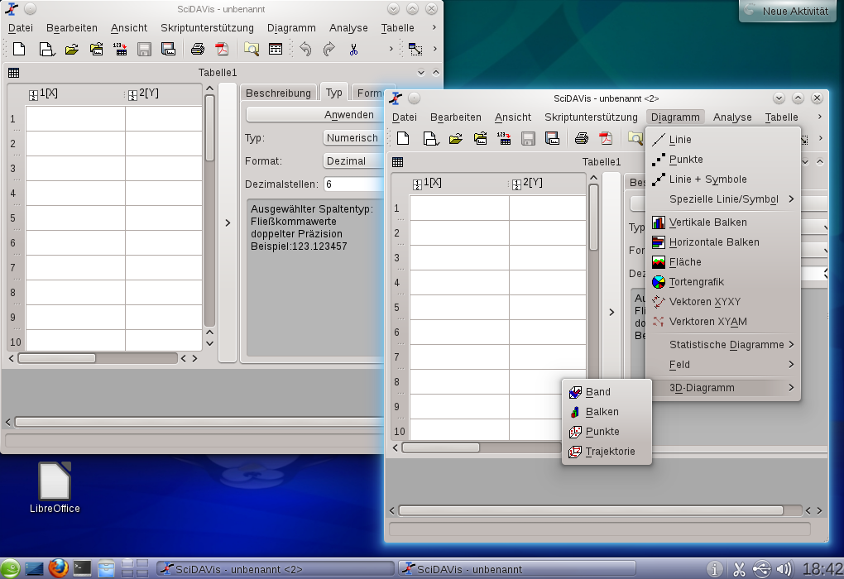Click New project icon in unbenannt window toolbar

(x=19, y=49)
